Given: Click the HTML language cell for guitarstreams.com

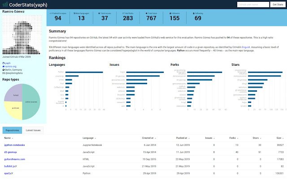Looking at the screenshot, I should coord(86,159).
